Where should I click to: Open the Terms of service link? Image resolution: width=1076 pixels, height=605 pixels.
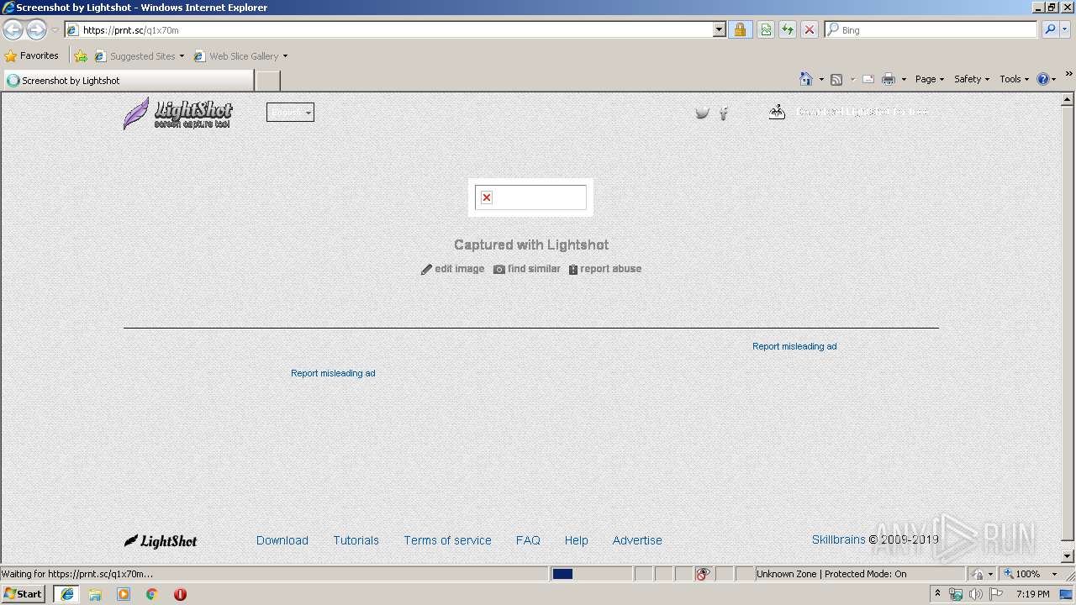tap(447, 540)
